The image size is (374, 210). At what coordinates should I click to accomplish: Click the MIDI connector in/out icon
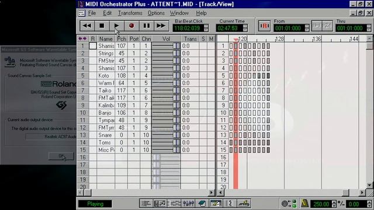click(x=285, y=204)
